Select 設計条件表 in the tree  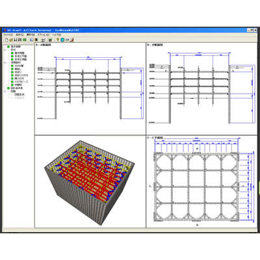coord(17,88)
